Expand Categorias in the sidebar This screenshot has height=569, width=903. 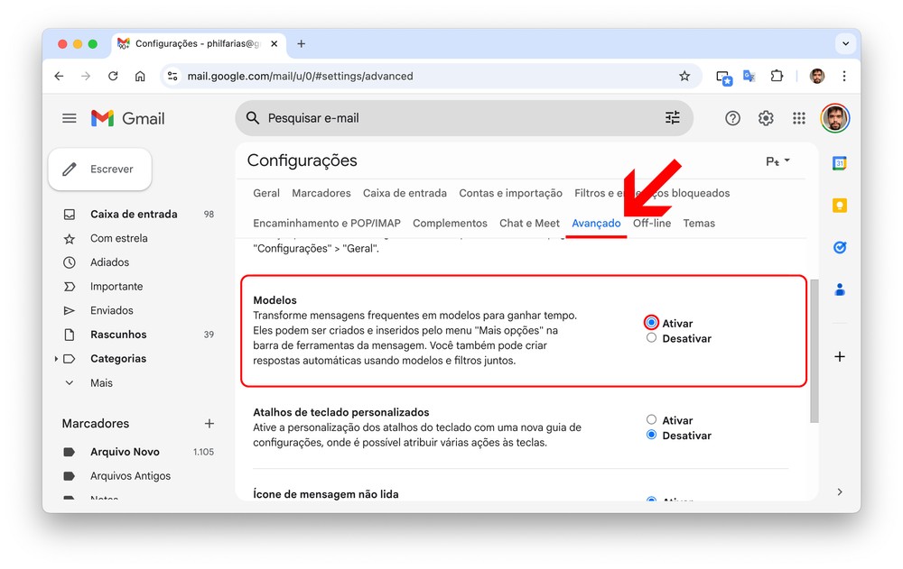tap(56, 358)
